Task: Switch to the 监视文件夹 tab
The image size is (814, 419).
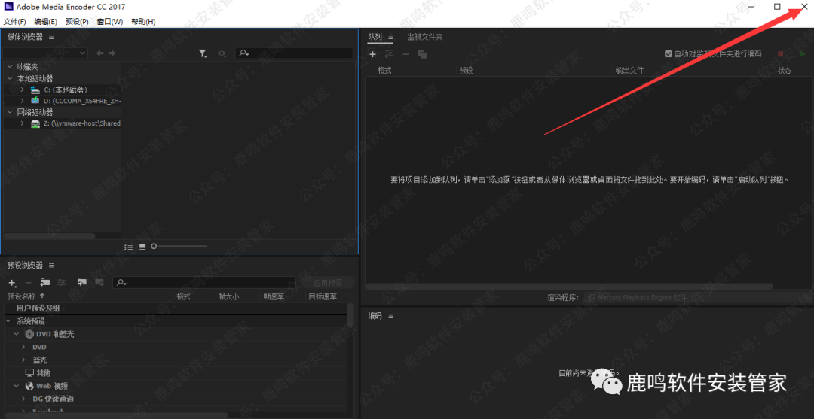Action: [x=425, y=37]
